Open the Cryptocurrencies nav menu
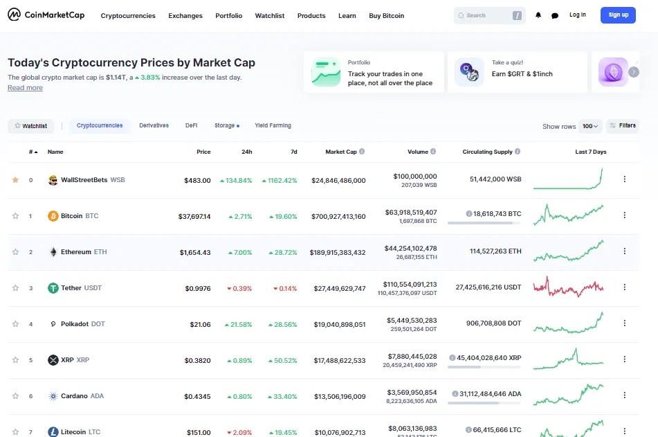The width and height of the screenshot is (658, 437). pos(128,15)
